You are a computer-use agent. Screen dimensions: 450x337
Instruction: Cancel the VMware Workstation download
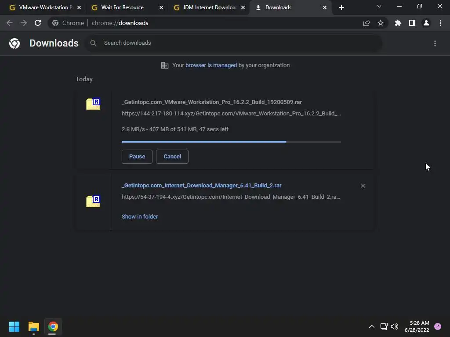pyautogui.click(x=172, y=157)
